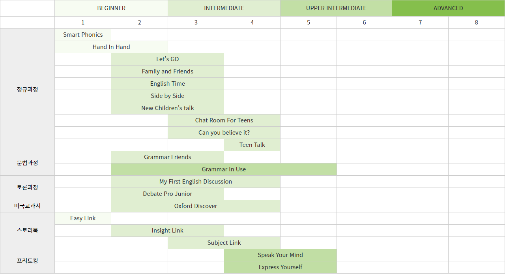Select the Easy Link storybook

click(83, 218)
